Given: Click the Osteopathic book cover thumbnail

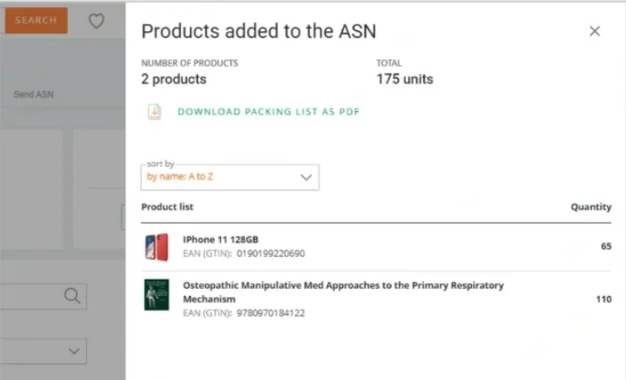Looking at the screenshot, I should click(x=156, y=295).
